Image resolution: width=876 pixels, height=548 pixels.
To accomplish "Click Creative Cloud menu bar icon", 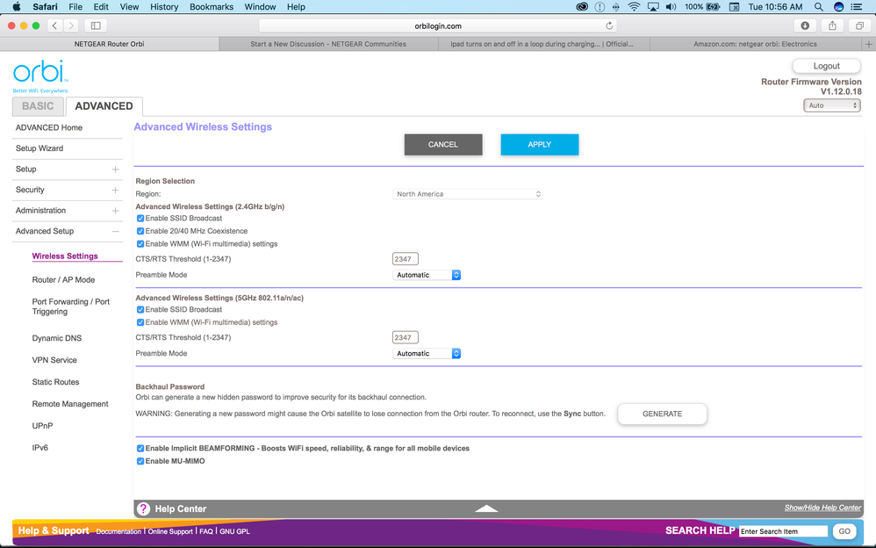I will (x=582, y=7).
